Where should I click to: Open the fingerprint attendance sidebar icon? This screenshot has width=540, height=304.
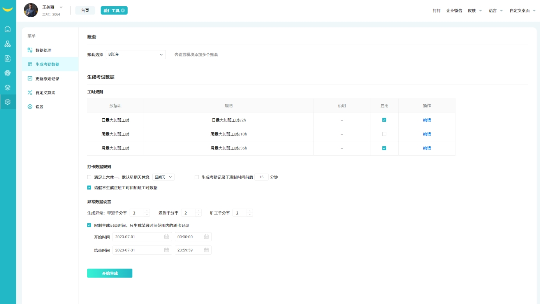[8, 73]
